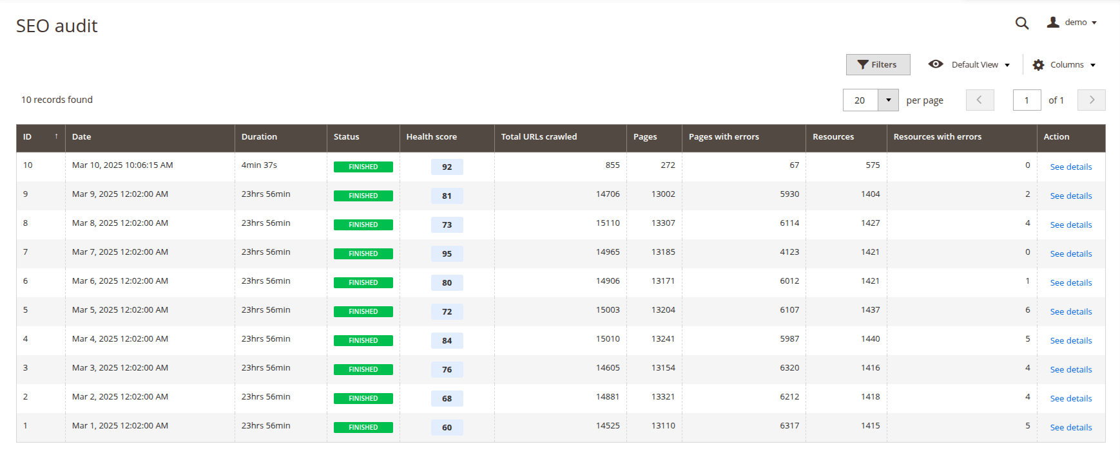Viewport: 1120px width, 460px height.
Task: Click FINISHED status badge for Mar 9 audit
Action: point(363,196)
